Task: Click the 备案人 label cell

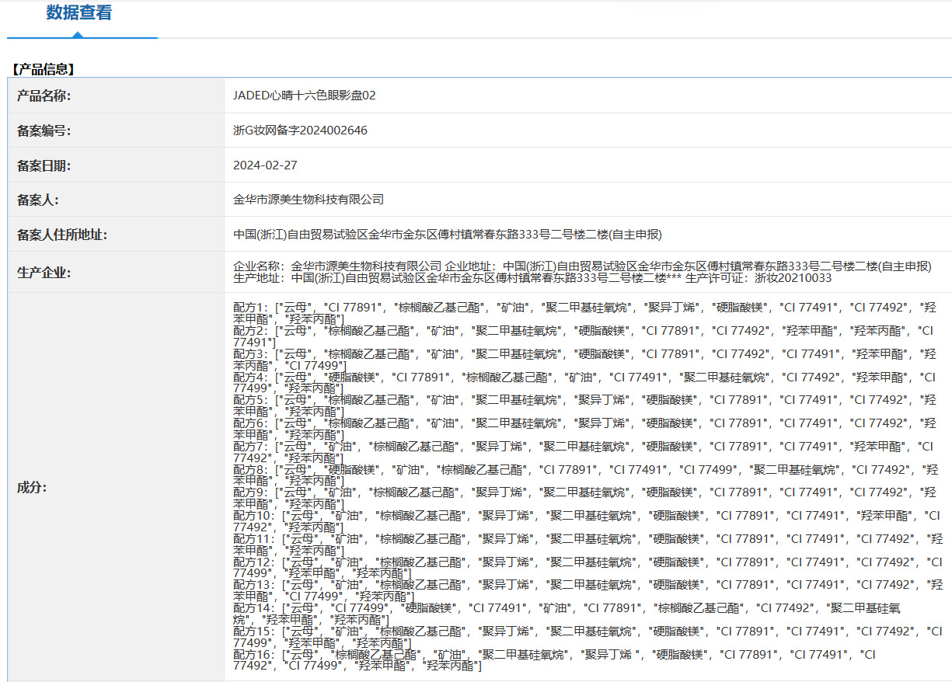Action: [116, 200]
